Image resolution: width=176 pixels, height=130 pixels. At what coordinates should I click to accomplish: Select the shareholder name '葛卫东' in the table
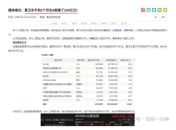[x=46, y=76]
